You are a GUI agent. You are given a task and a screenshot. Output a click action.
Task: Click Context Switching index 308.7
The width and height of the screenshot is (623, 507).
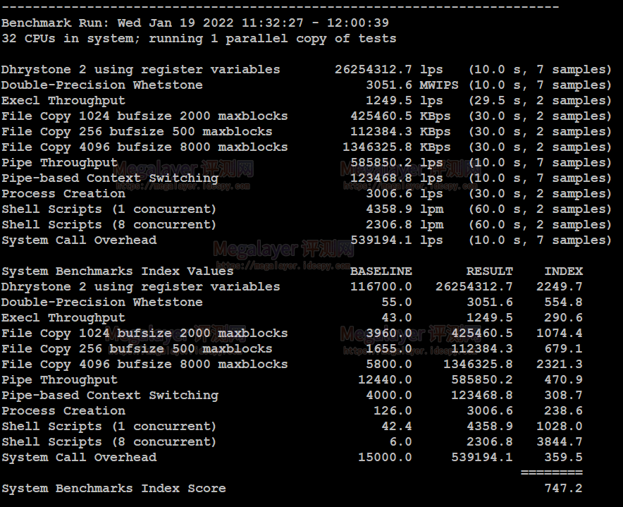563,396
